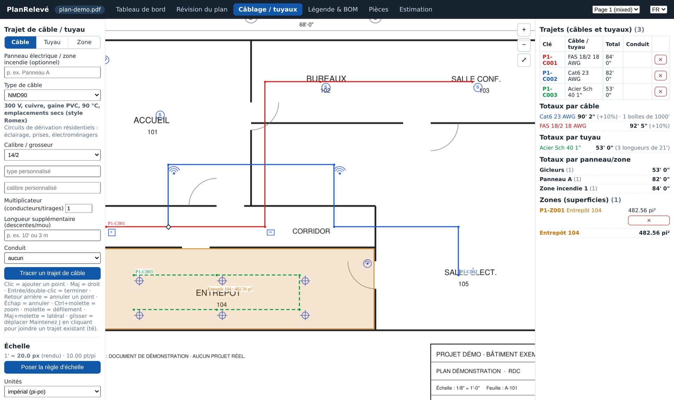This screenshot has height=400, width=674.
Task: Open the Légende & BOM tab
Action: pyautogui.click(x=333, y=9)
